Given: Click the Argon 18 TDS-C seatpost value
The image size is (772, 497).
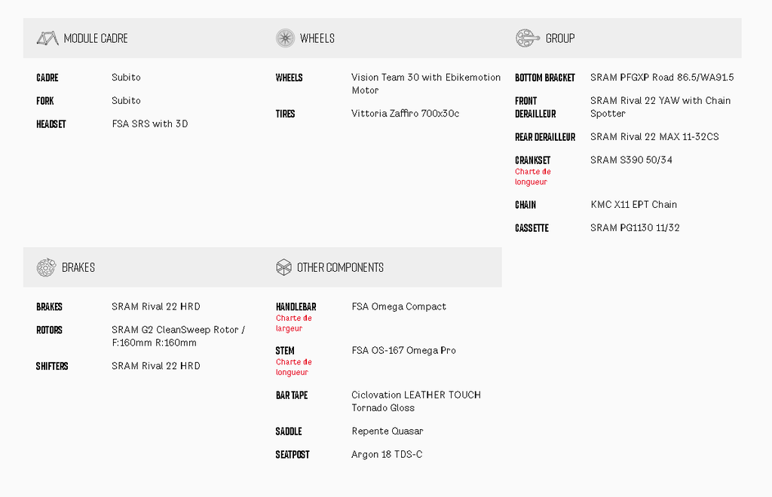Looking at the screenshot, I should coord(387,454).
